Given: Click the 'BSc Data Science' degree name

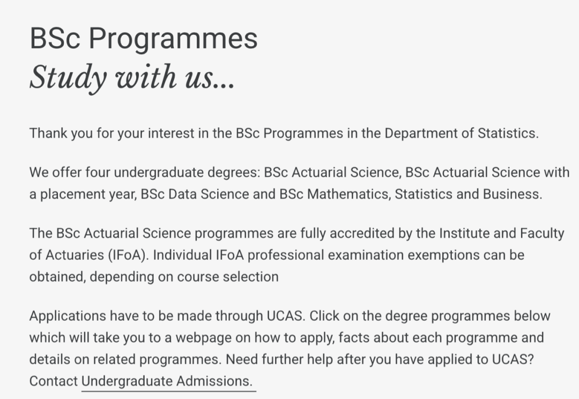Looking at the screenshot, I should coord(195,194).
